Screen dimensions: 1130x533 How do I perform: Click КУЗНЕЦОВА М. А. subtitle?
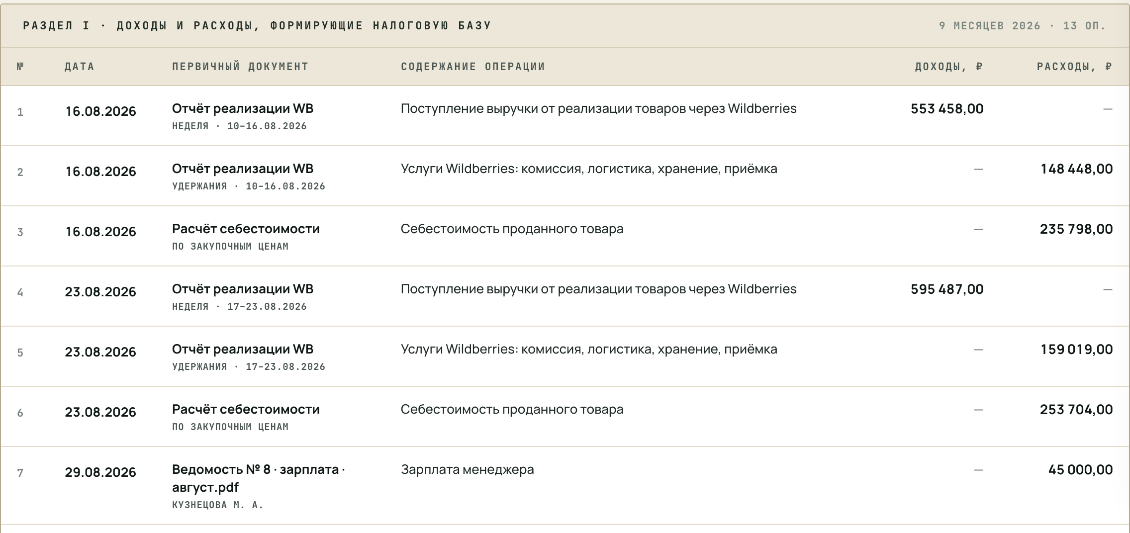218,505
